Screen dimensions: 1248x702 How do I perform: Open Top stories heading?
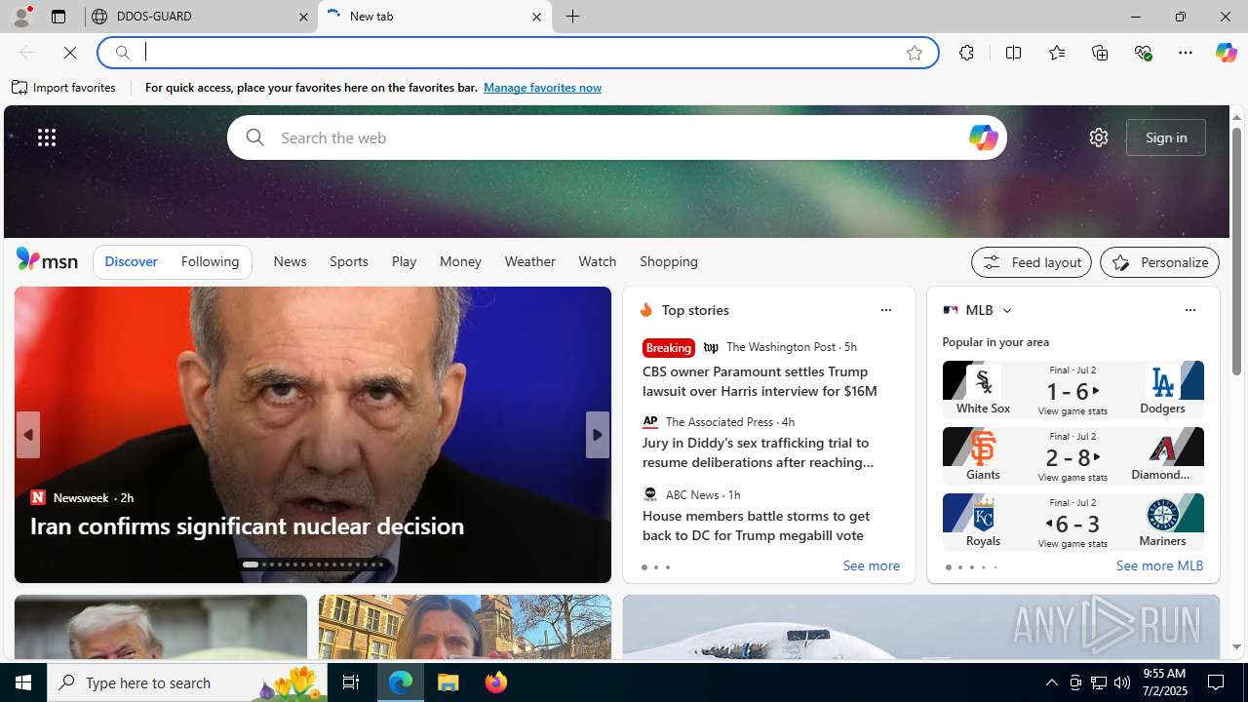[x=695, y=310]
